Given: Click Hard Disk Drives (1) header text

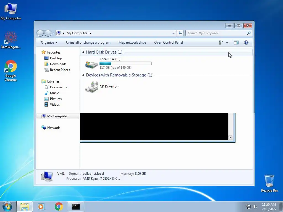Looking at the screenshot, I should tap(104, 52).
